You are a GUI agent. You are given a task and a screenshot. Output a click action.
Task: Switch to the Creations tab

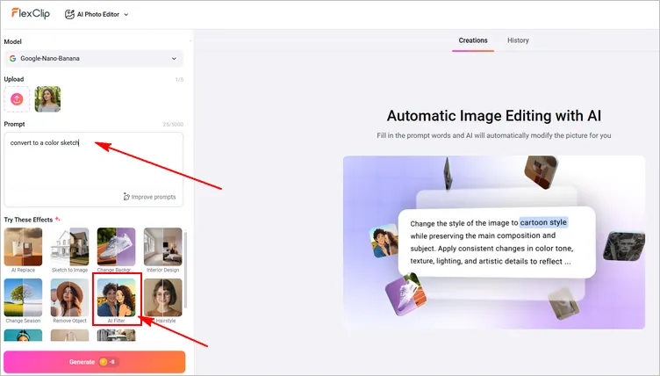coord(473,40)
